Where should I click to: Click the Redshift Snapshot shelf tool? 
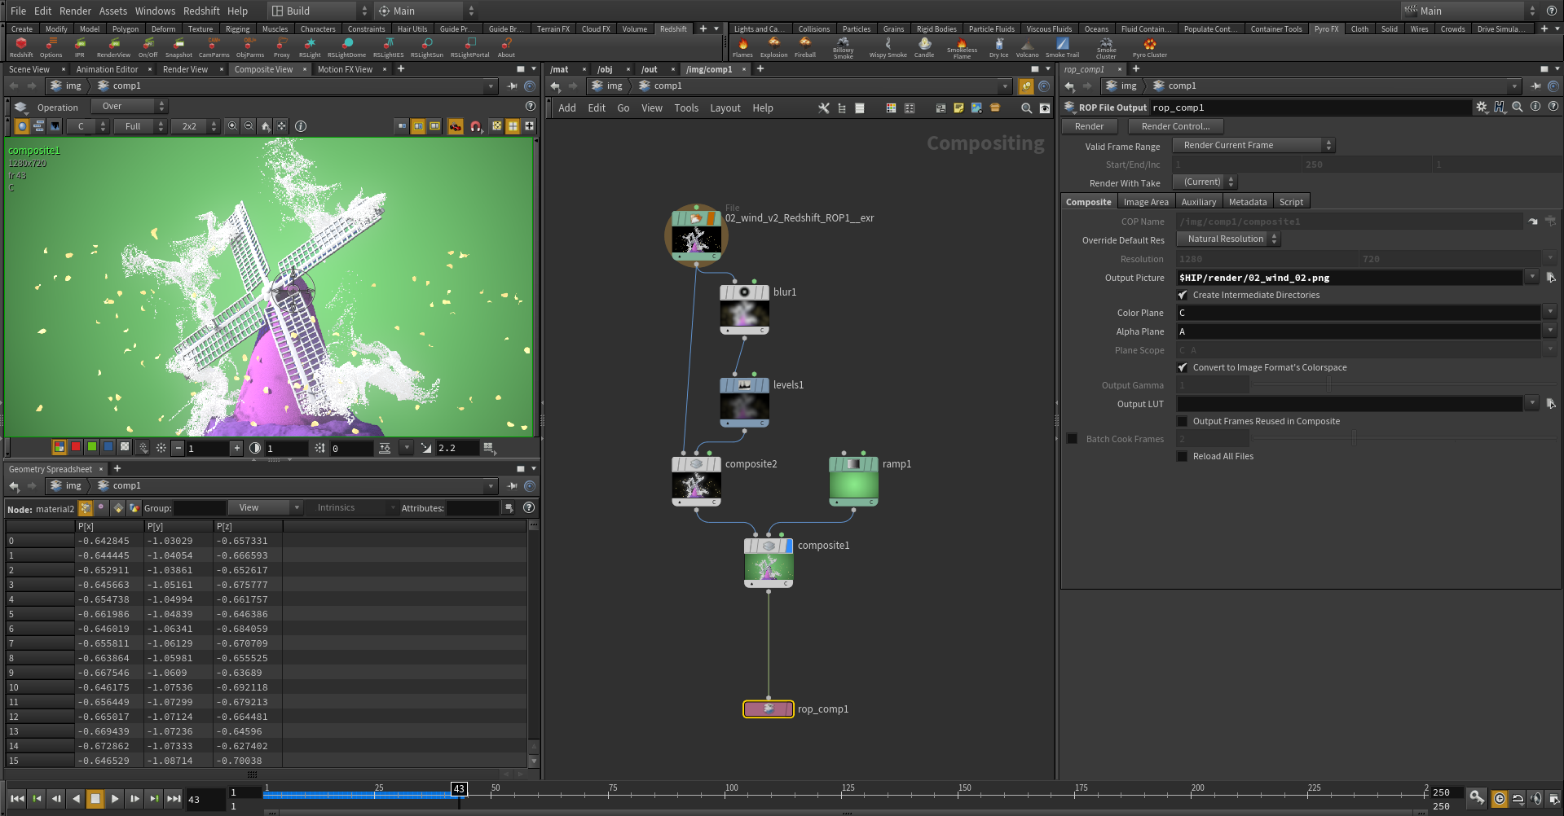(x=178, y=47)
